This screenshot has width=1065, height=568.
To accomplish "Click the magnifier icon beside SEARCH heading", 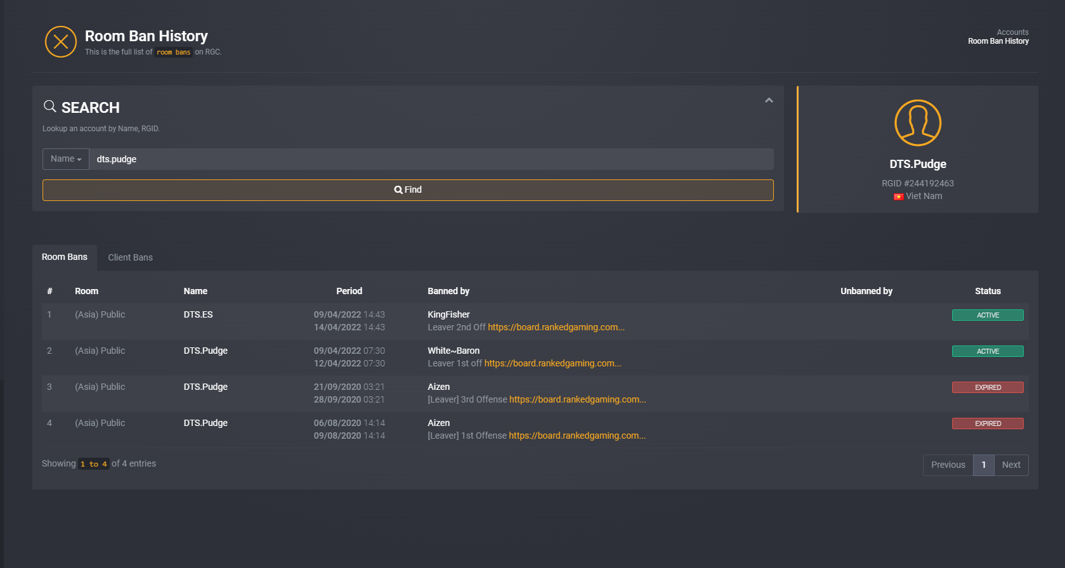I will (x=49, y=106).
